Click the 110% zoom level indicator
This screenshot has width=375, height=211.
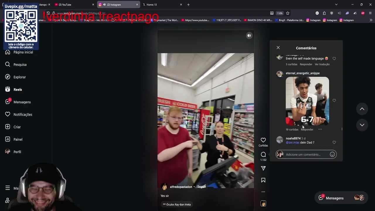coord(280,13)
